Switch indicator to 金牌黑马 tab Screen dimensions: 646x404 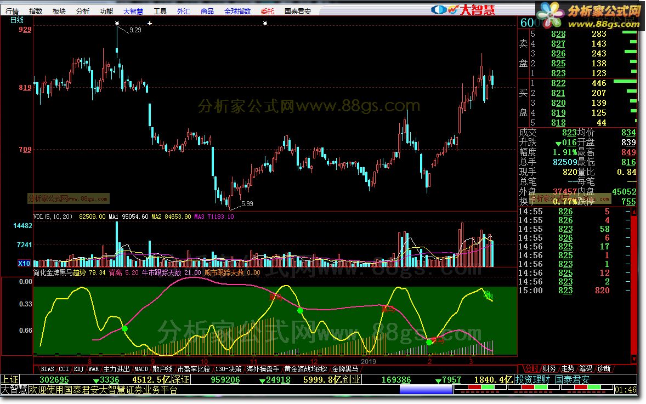(x=345, y=369)
